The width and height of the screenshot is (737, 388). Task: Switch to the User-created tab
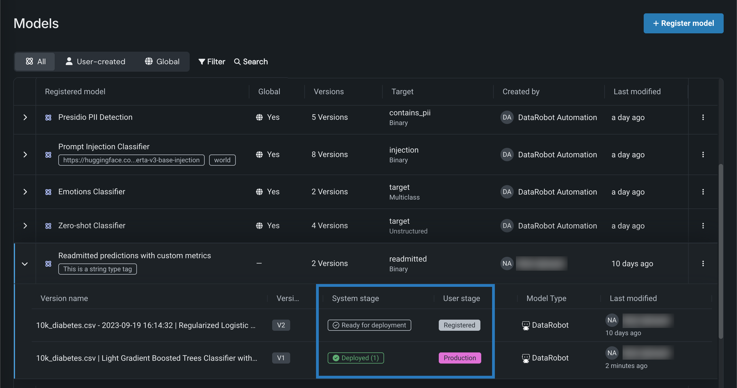coord(95,62)
